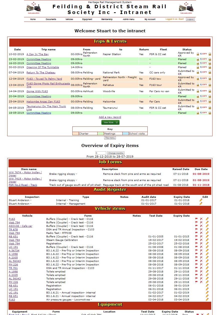Open the Admin menu item
The image size is (219, 315).
128,19
